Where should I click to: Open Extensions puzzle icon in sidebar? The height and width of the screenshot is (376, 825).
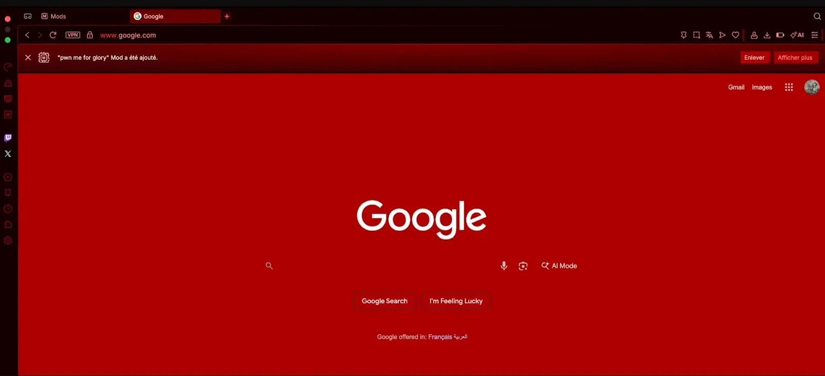[x=8, y=225]
